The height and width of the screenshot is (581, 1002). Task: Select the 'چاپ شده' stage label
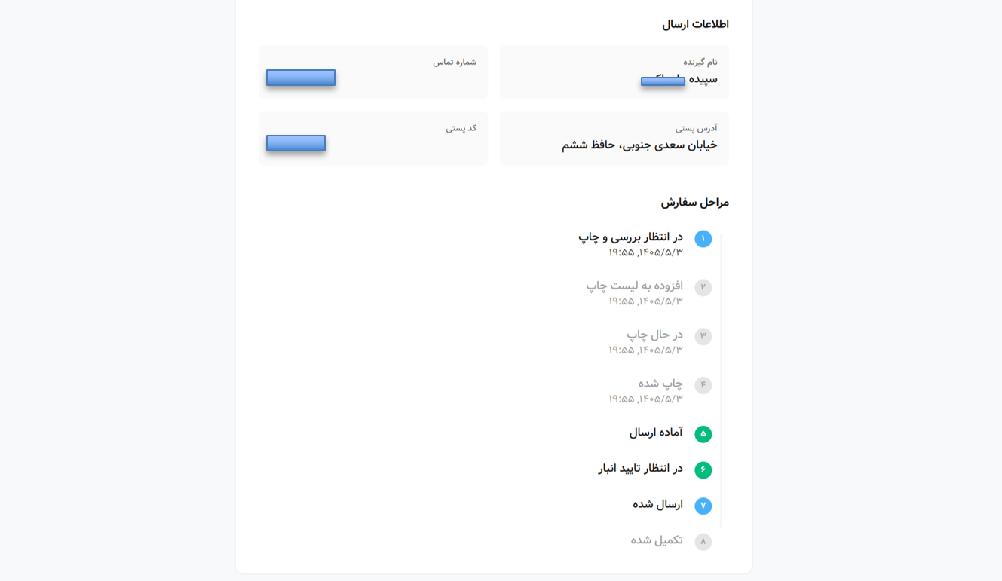pyautogui.click(x=660, y=384)
